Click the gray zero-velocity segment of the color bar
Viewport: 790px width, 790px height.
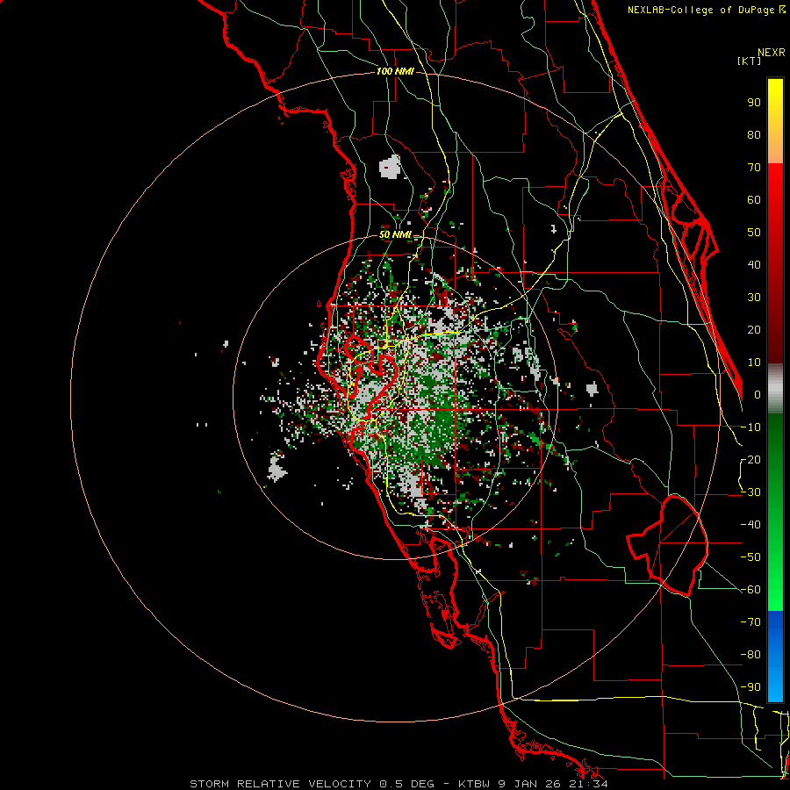click(x=775, y=389)
